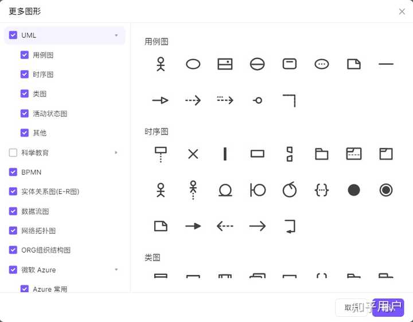Toggle the ORG组织结构图 checkbox
The height and width of the screenshot is (322, 413).
[x=13, y=250]
